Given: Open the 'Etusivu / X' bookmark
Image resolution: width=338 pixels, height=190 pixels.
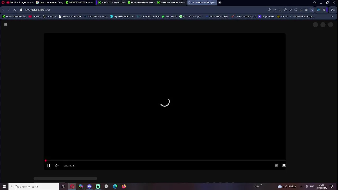Looking at the screenshot, I should (x=50, y=16).
